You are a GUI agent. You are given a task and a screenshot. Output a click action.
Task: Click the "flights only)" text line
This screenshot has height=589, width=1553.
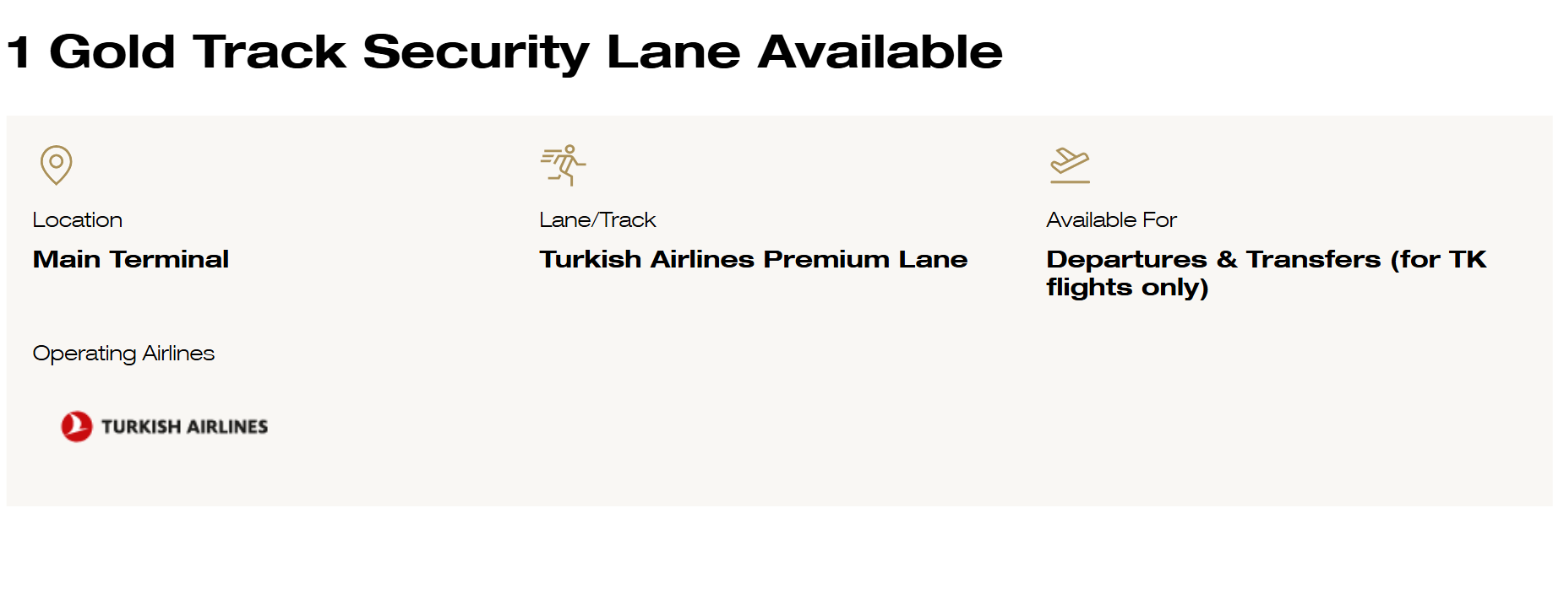(x=1127, y=288)
